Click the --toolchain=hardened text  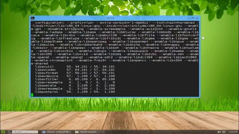(174, 23)
